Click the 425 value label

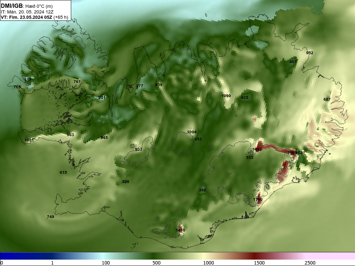pos(245,98)
